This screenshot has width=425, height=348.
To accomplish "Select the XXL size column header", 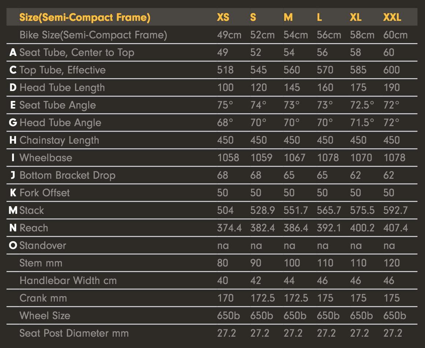I will point(392,17).
